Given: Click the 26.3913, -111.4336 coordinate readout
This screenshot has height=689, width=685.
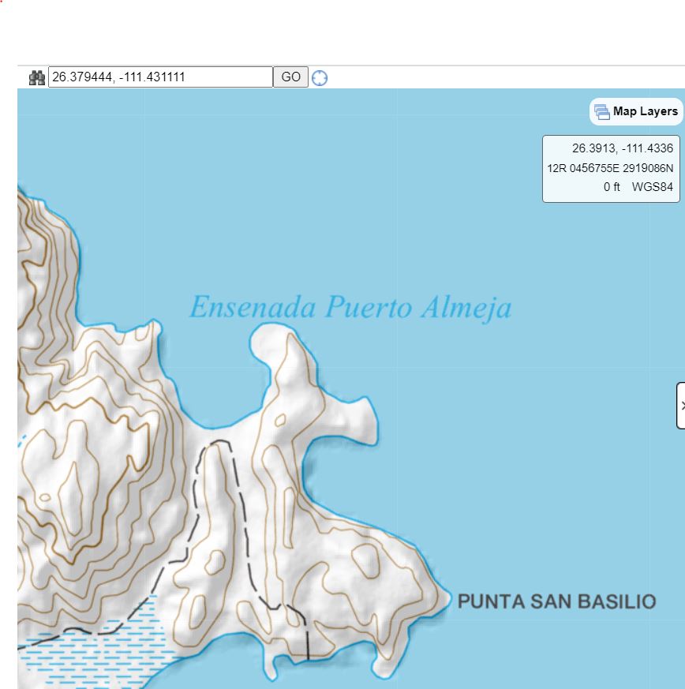Looking at the screenshot, I should pos(622,148).
